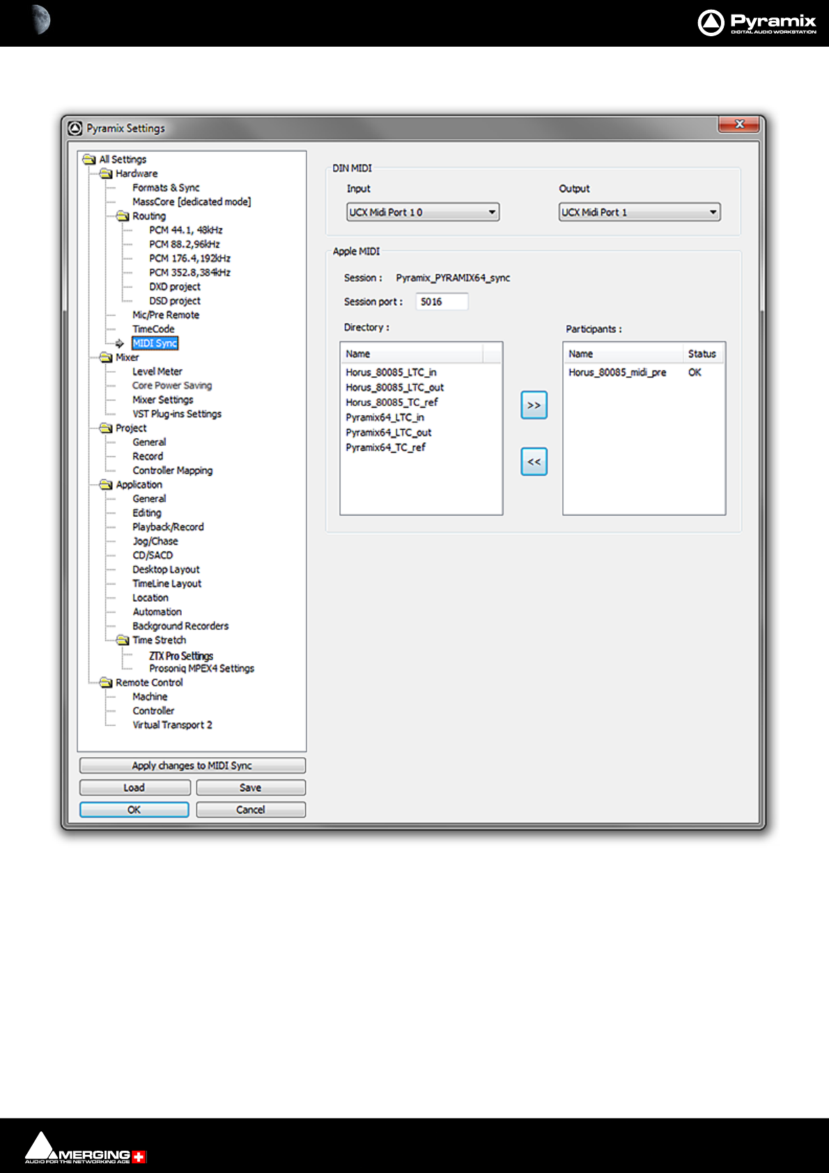
Task: Open Virtual Transport 2 settings
Action: (172, 725)
